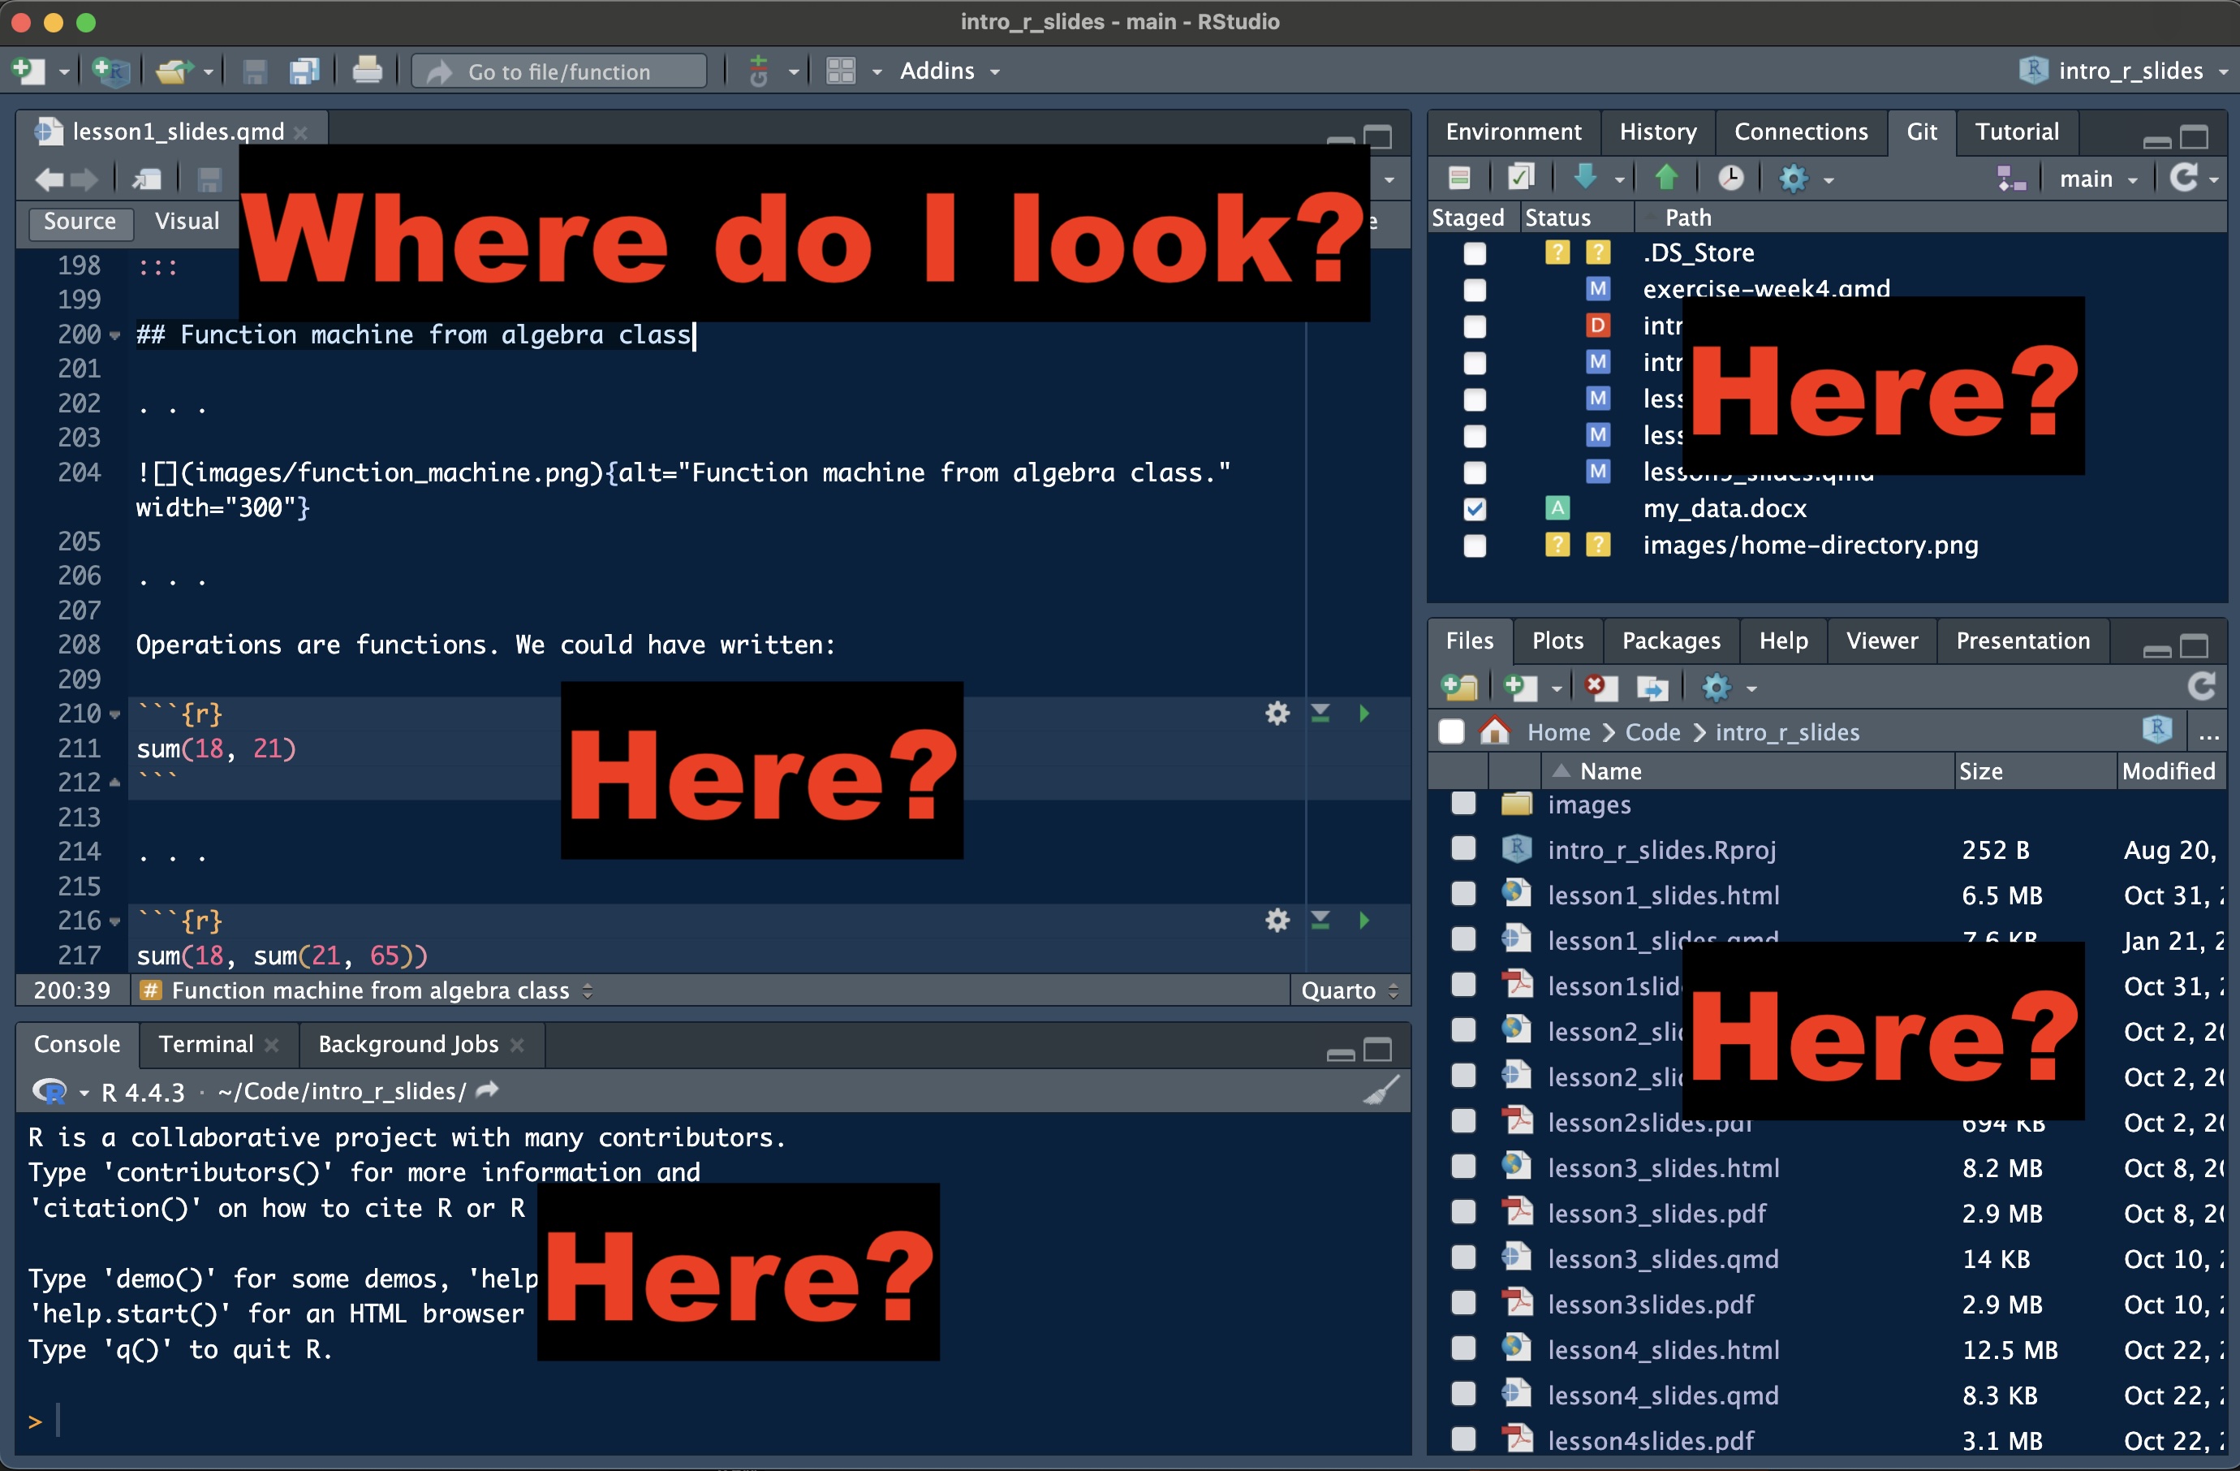
Task: Click the Git pull down arrow icon
Action: pyautogui.click(x=1586, y=177)
